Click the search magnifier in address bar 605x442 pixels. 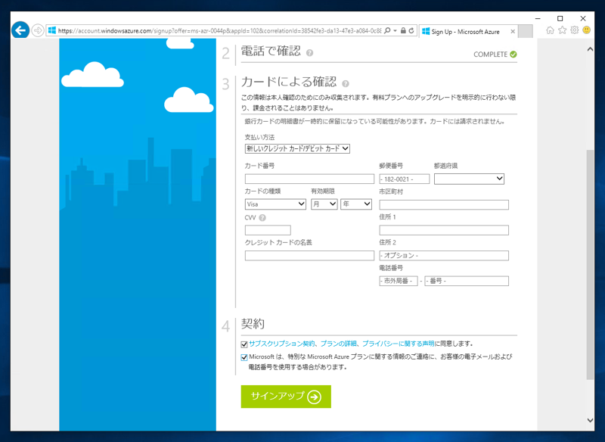point(387,30)
